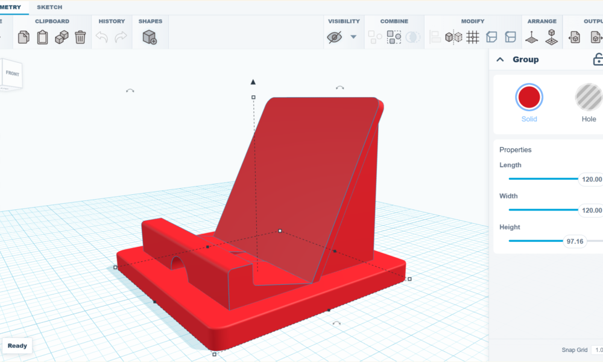The width and height of the screenshot is (603, 362).
Task: Click the export file icon under Output
Action: tap(596, 37)
